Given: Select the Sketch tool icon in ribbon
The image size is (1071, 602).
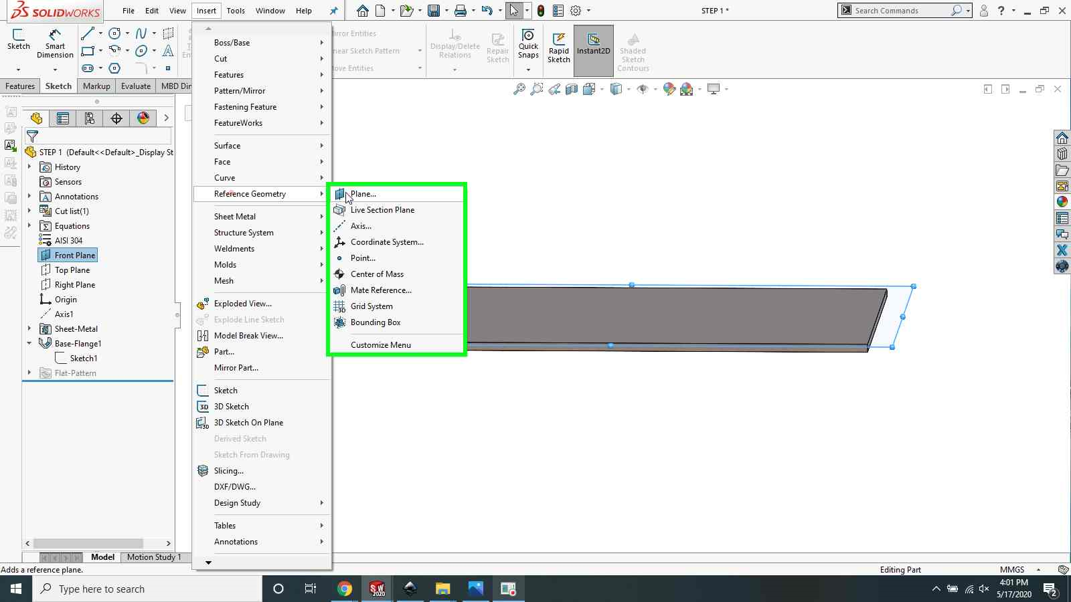Looking at the screenshot, I should 19,39.
